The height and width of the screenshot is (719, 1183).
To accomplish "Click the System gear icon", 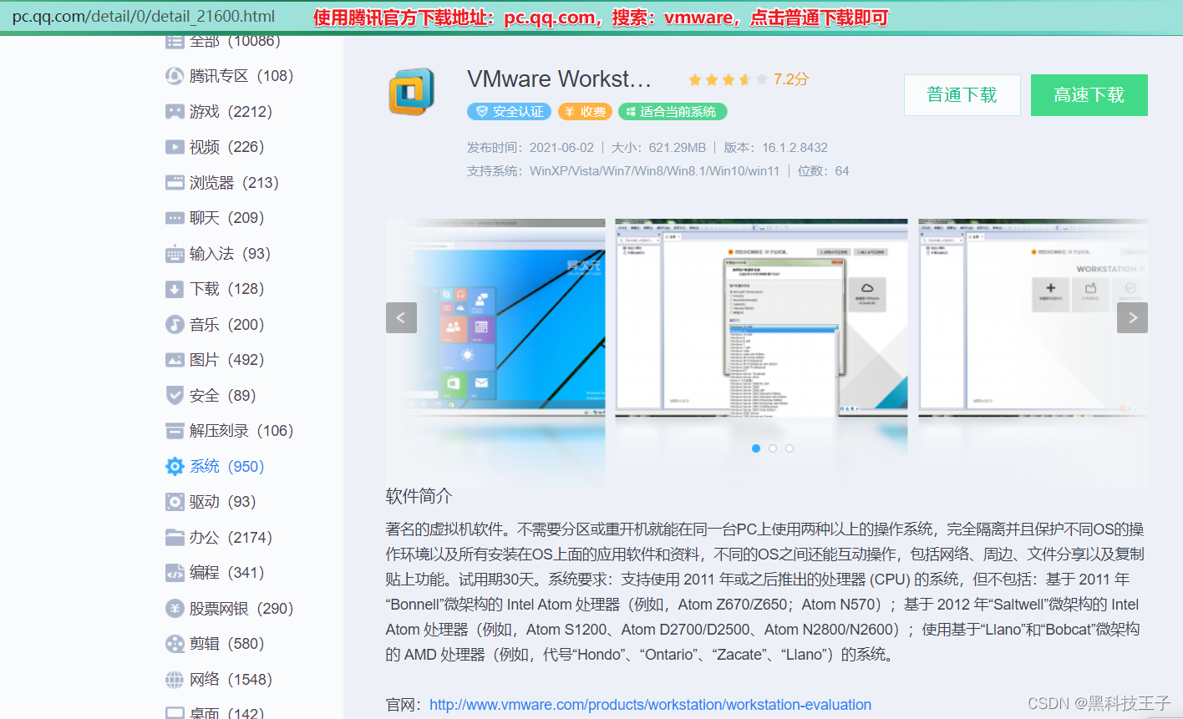I will click(x=175, y=467).
